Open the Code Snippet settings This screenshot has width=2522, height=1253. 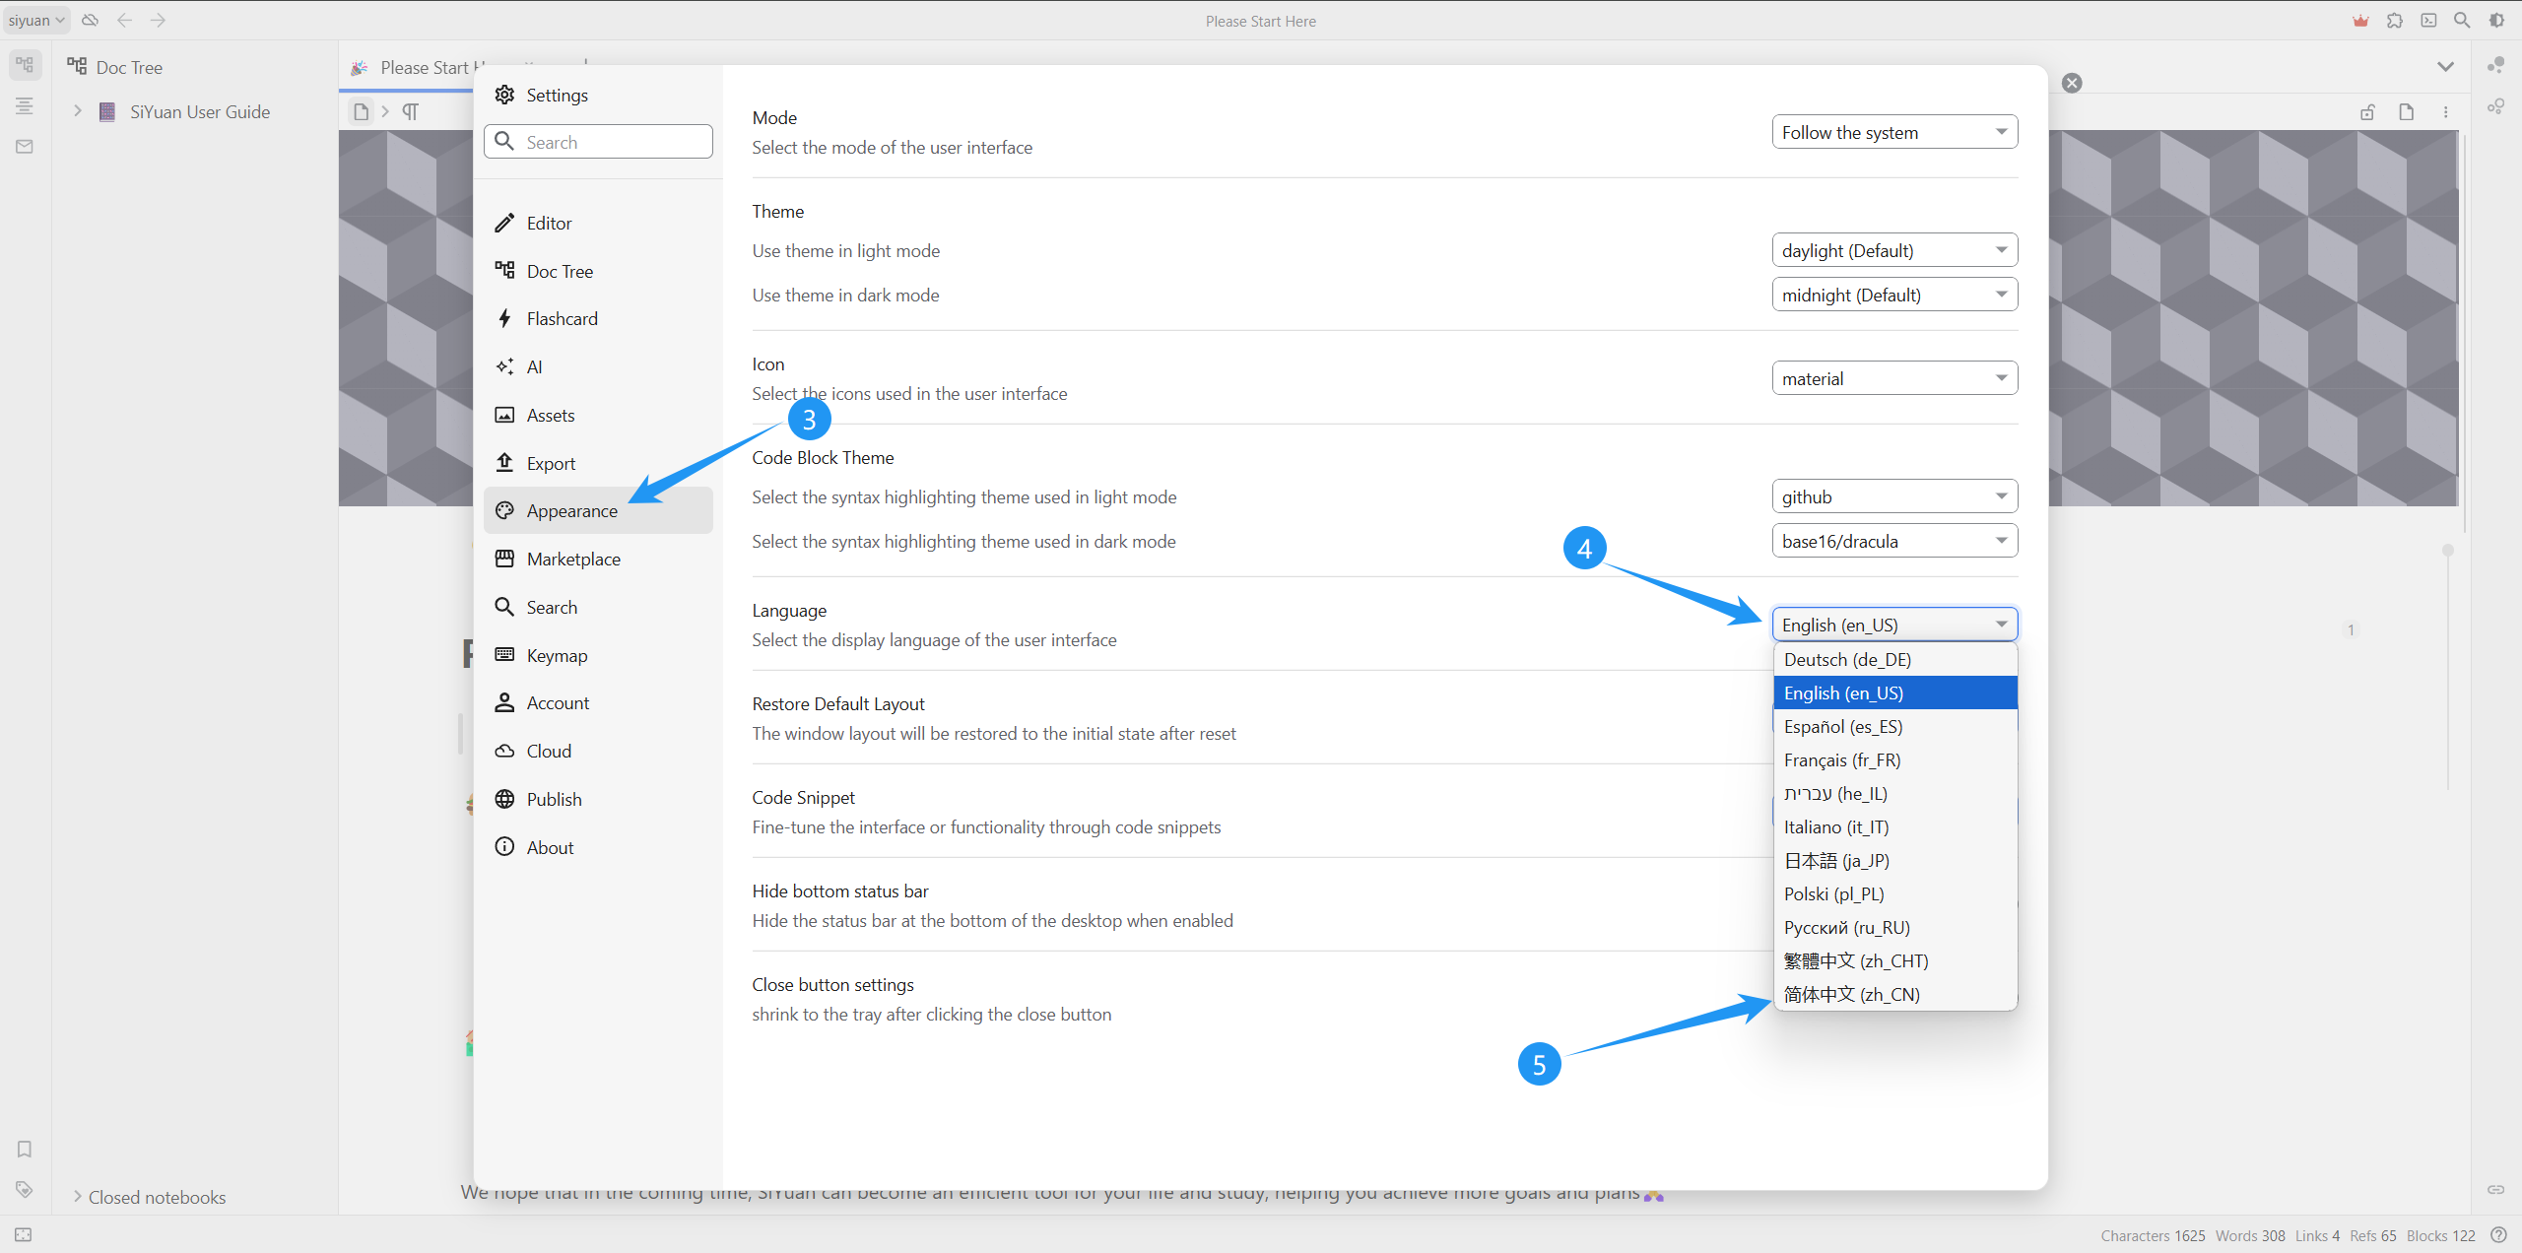click(804, 796)
